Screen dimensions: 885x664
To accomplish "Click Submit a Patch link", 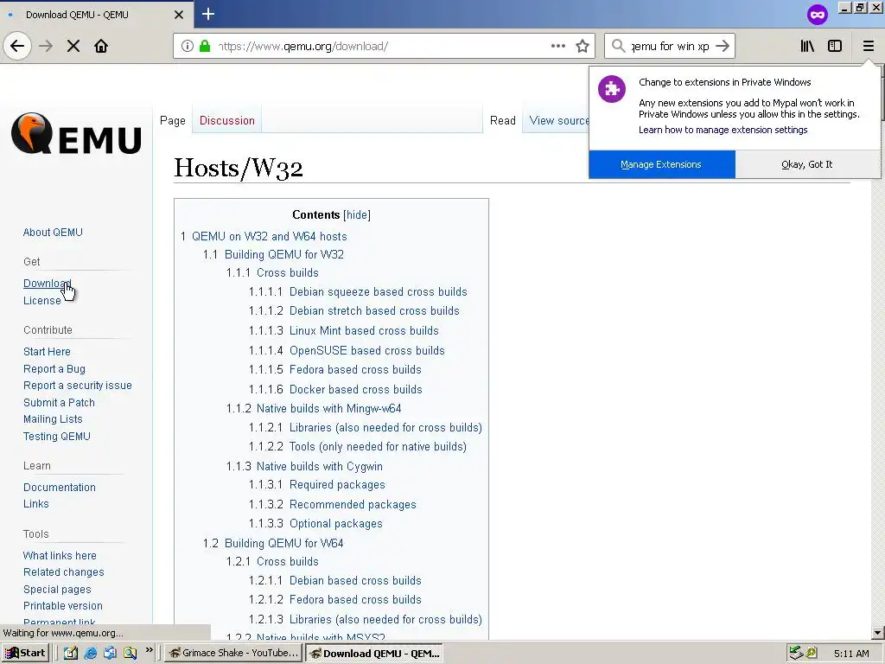I will tap(60, 403).
